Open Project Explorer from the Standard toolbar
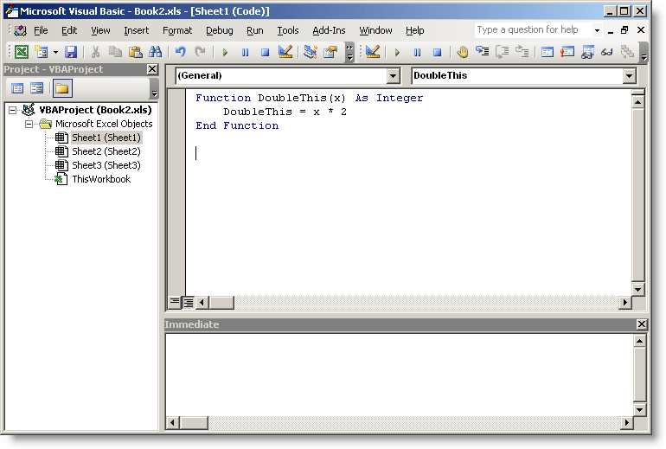The height and width of the screenshot is (449, 666). (x=310, y=52)
